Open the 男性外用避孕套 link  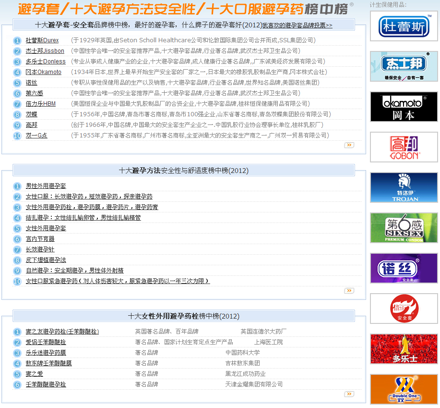pyautogui.click(x=46, y=186)
